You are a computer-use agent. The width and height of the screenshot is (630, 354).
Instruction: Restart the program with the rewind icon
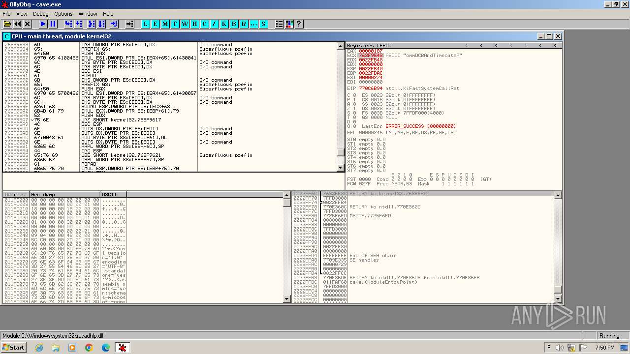click(x=18, y=24)
